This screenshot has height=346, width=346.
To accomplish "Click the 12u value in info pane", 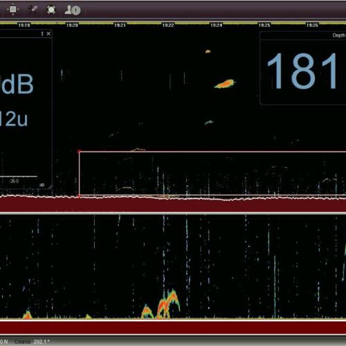I will click(x=13, y=119).
